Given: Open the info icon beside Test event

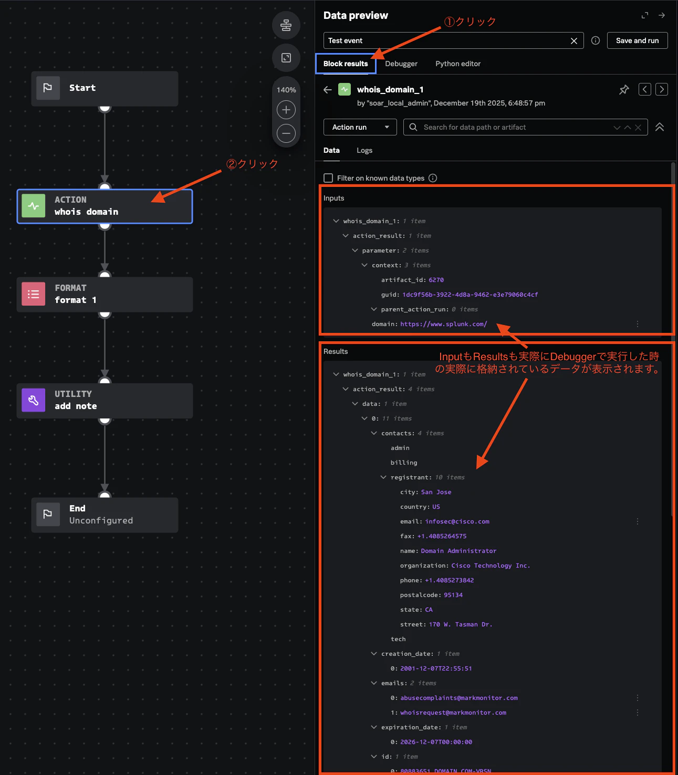Looking at the screenshot, I should tap(596, 40).
